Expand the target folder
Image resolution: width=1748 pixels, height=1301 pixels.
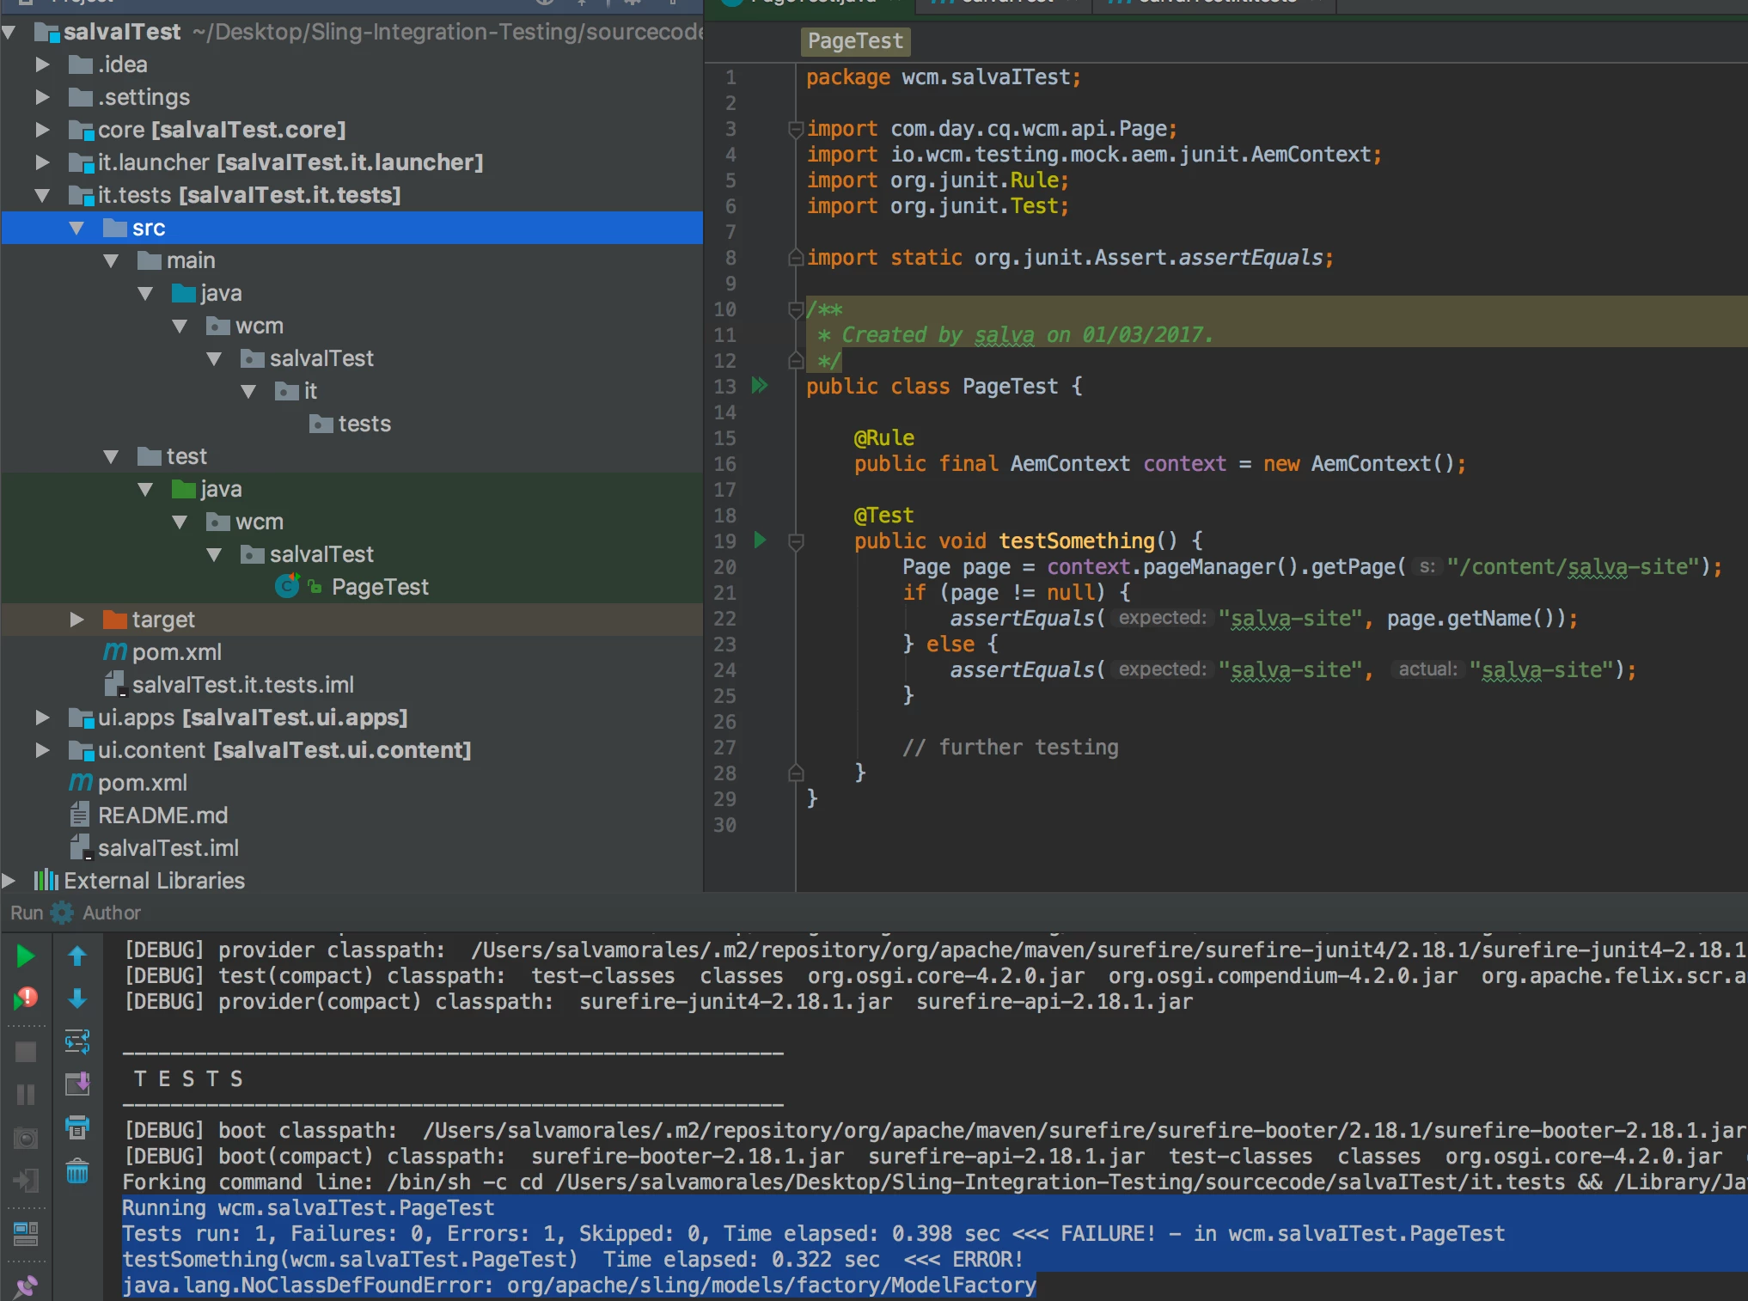click(x=76, y=620)
